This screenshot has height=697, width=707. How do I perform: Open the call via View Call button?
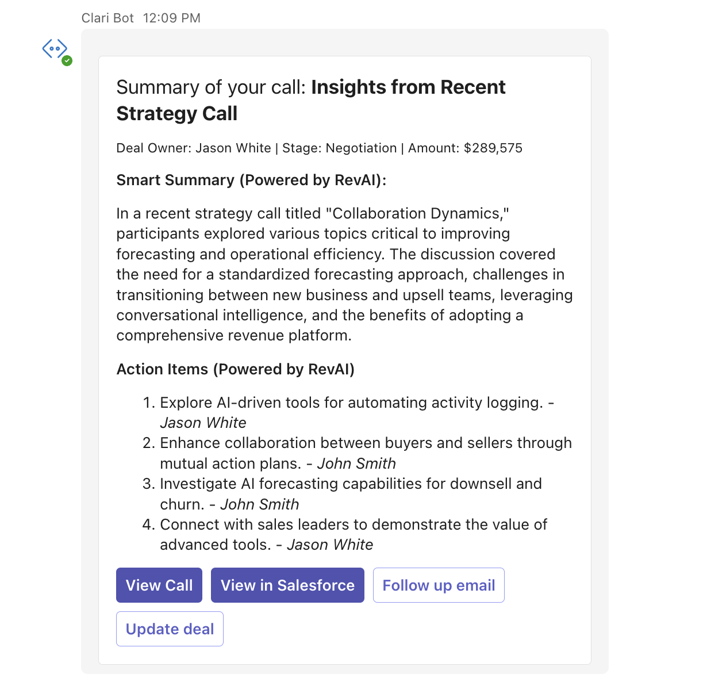pos(159,585)
